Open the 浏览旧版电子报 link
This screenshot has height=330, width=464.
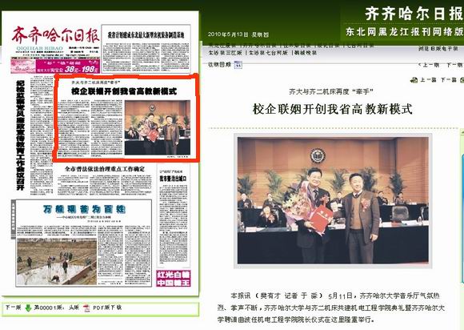pos(438,49)
